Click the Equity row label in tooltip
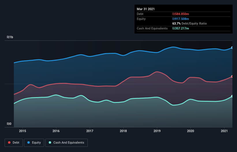Screen dimensions: 237x152 [141, 19]
